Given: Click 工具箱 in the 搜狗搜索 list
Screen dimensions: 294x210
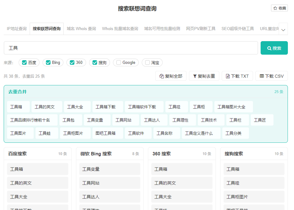Looking at the screenshot, I should click(x=254, y=169).
